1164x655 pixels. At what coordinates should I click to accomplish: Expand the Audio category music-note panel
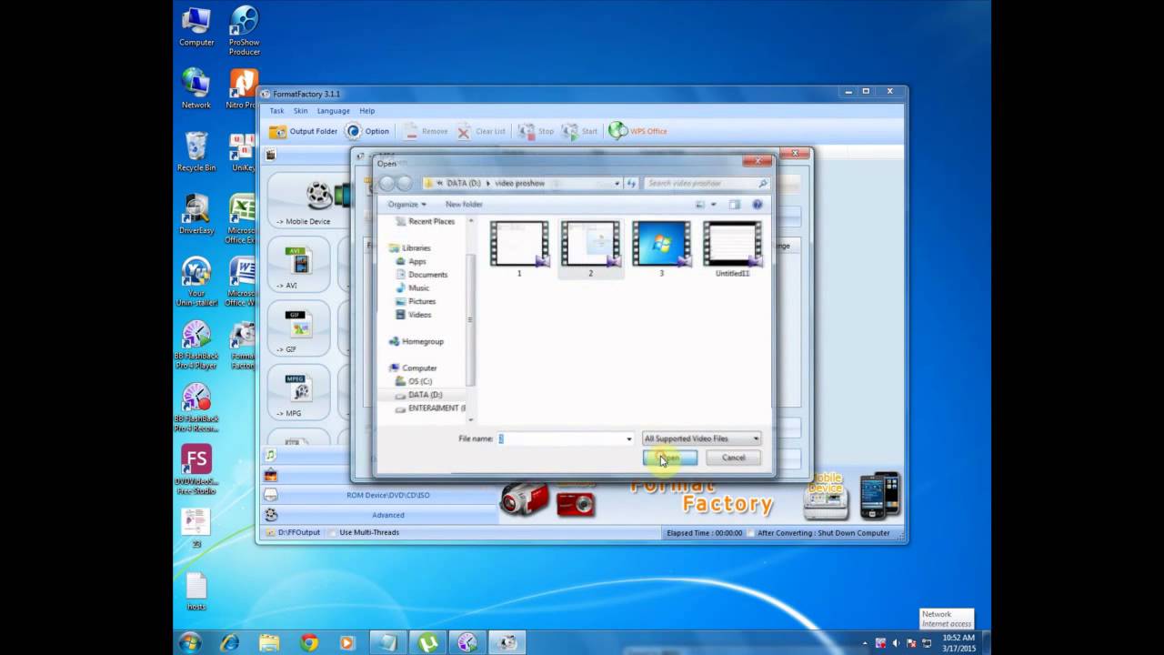pos(270,455)
